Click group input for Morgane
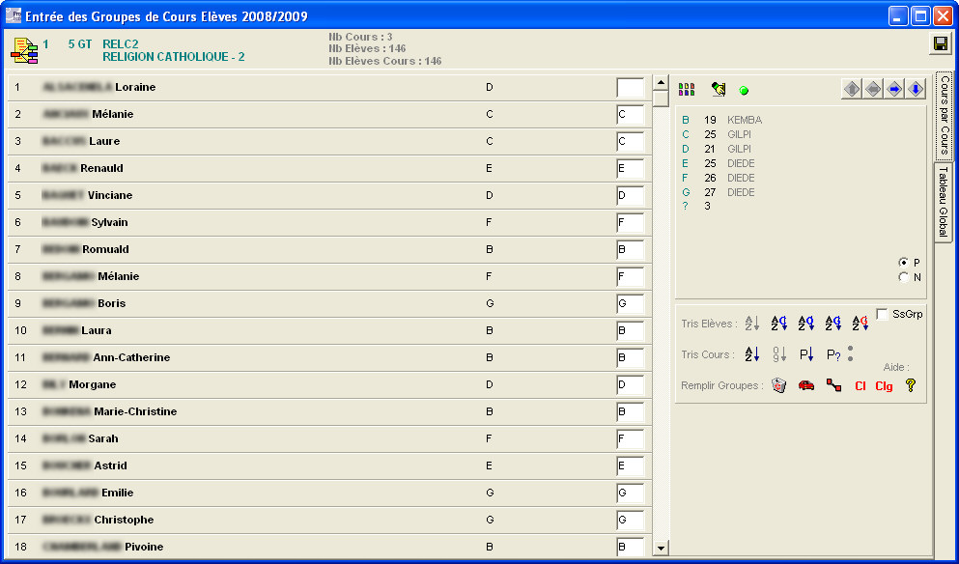 point(630,384)
